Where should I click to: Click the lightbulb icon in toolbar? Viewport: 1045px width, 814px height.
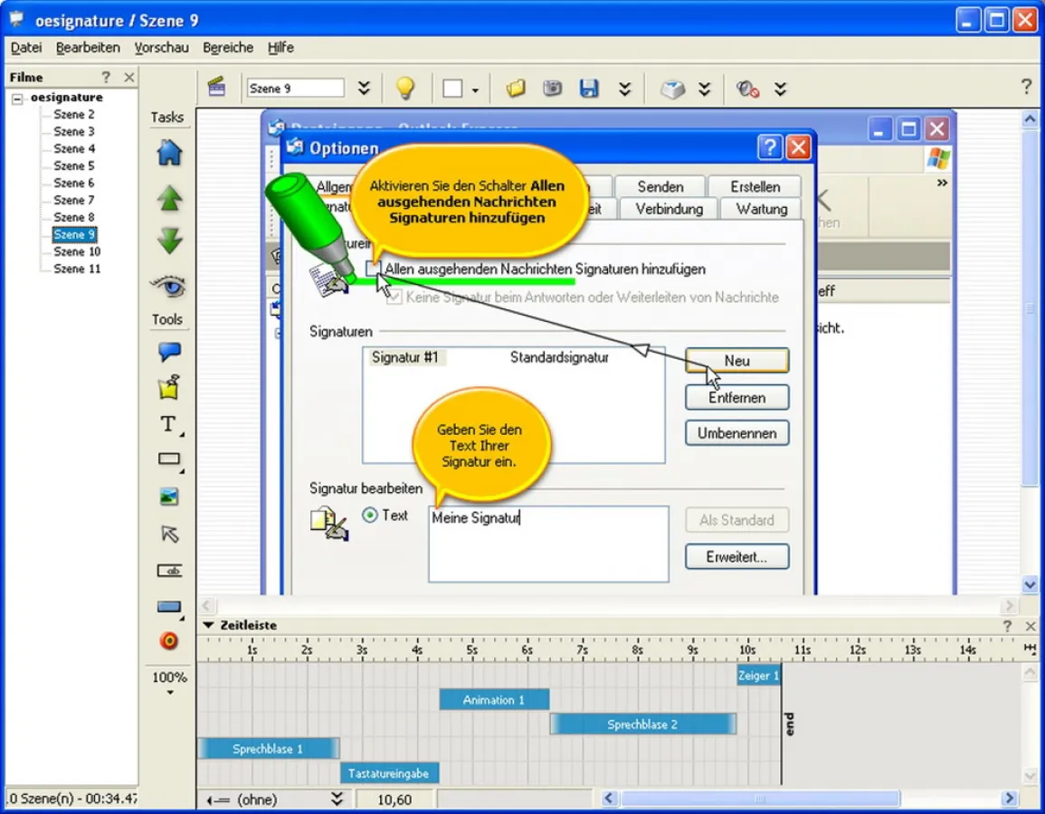pos(404,88)
